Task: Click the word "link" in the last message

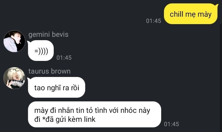Action: (x=90, y=119)
